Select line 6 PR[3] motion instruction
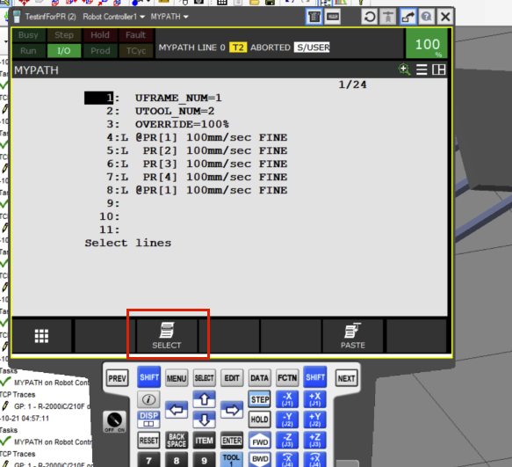 point(197,164)
